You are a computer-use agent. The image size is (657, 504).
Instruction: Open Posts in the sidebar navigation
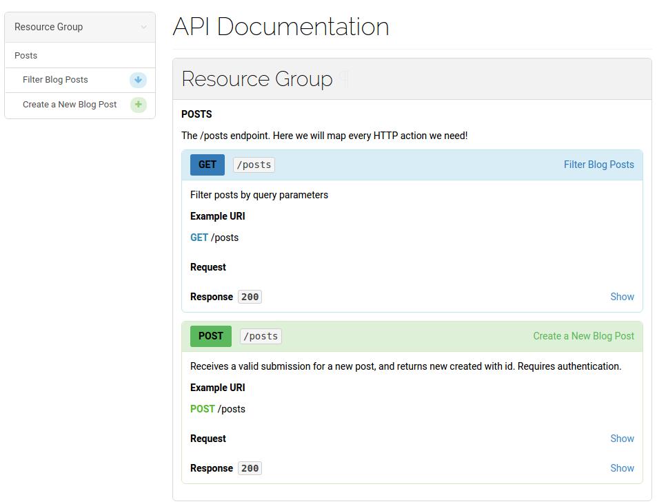point(26,56)
